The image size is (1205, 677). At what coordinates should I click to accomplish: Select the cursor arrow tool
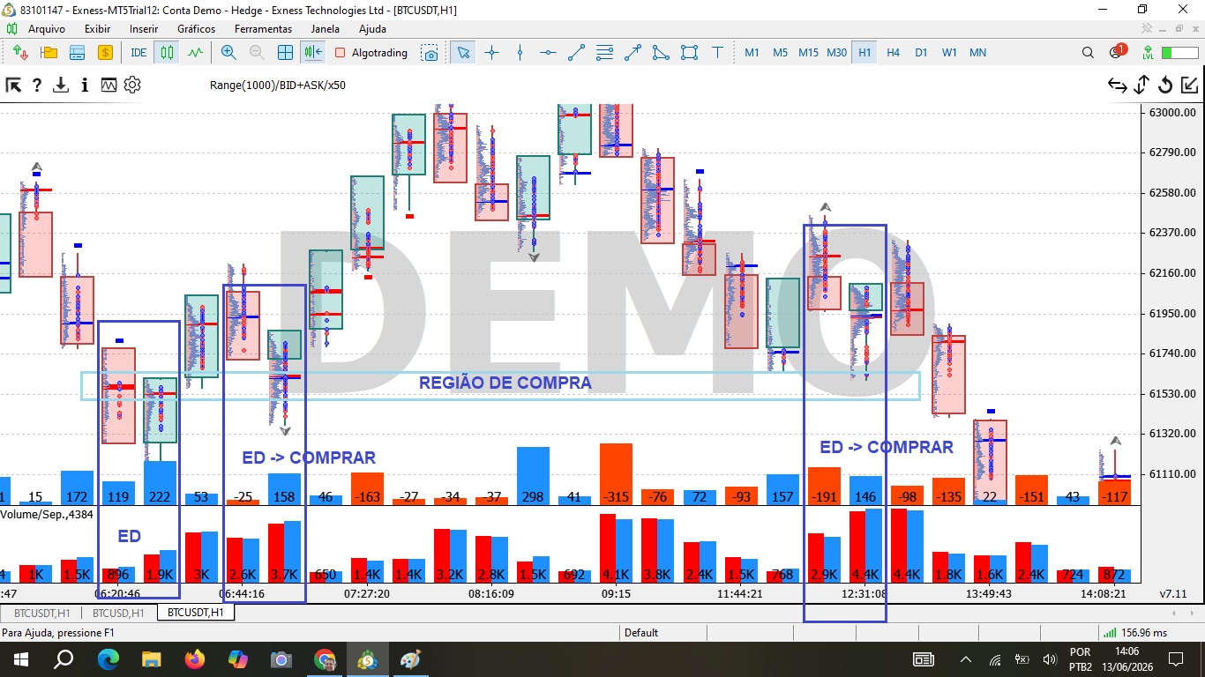[463, 52]
